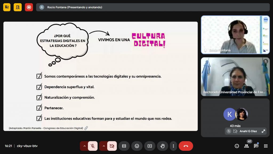
Task: Click the red recording indicator icon
Action: tap(29, 7)
